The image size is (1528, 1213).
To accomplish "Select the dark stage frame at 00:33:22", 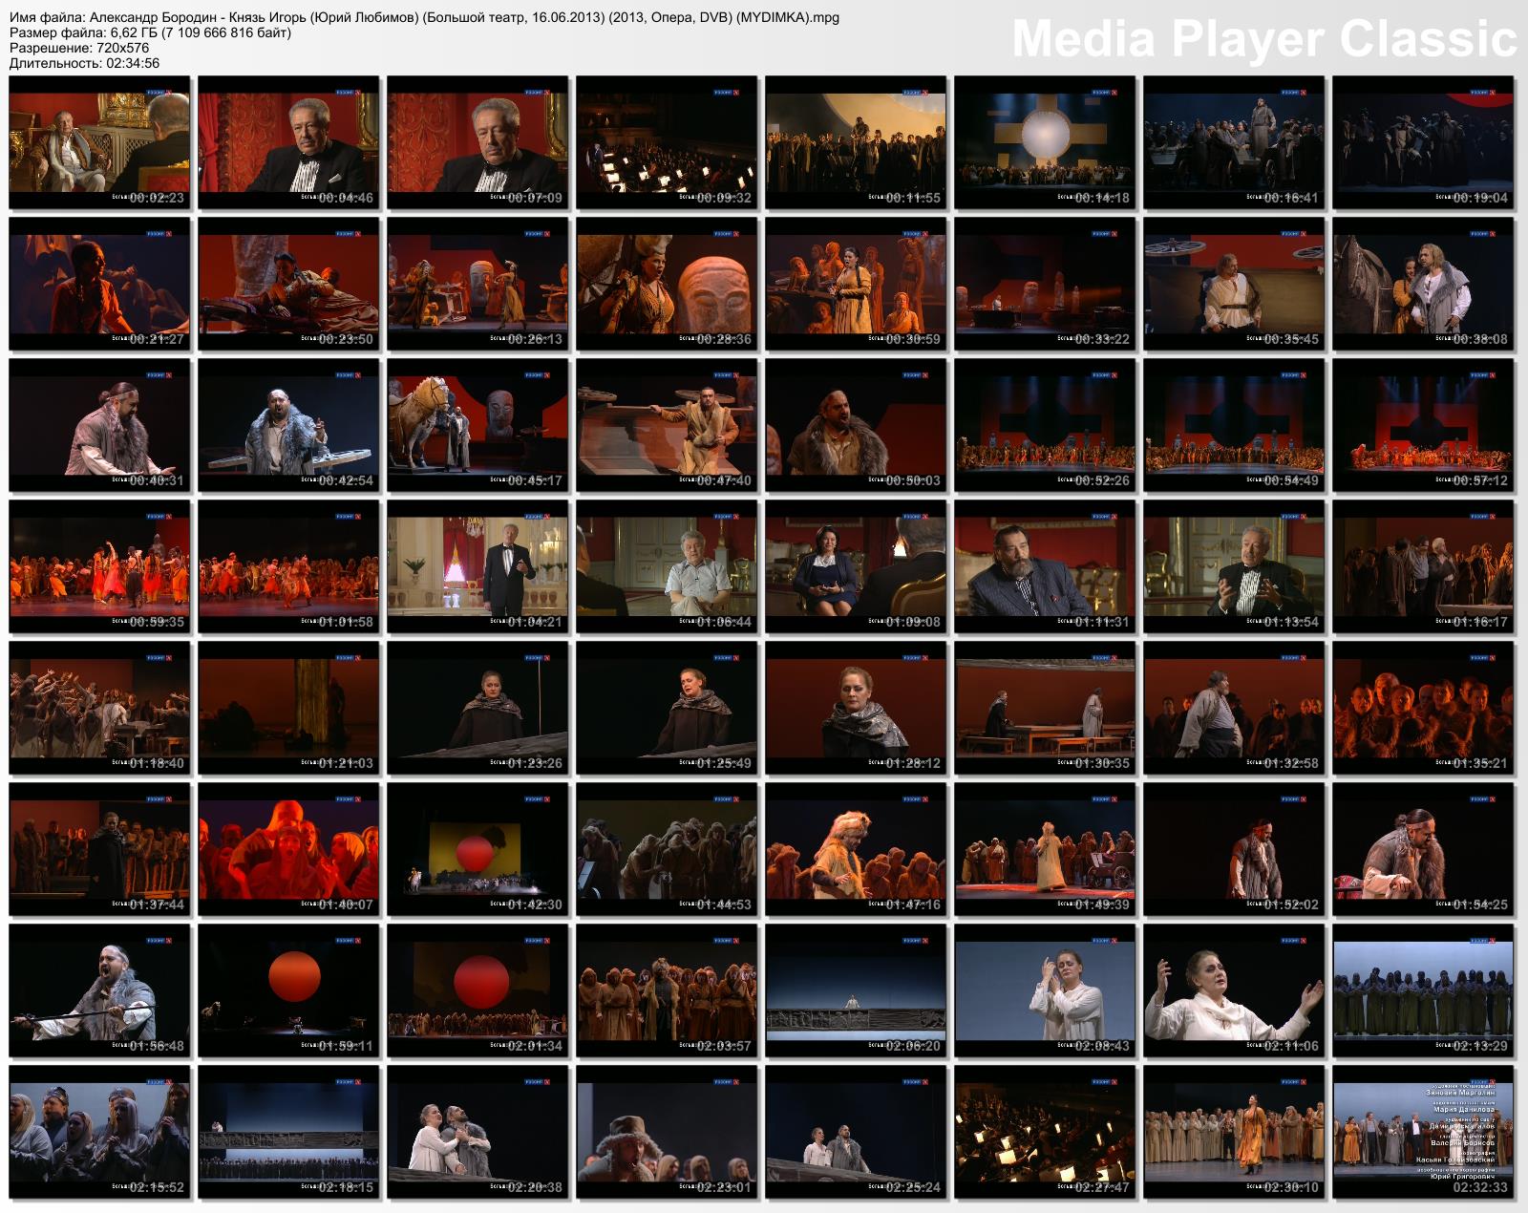I will 1045,285.
